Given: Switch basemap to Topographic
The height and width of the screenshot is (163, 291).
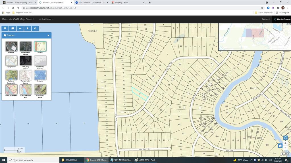Looking at the screenshot, I should click(11, 61).
